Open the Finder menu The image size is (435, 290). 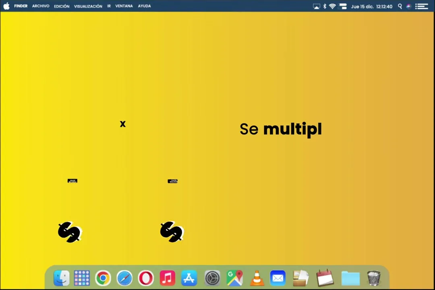21,6
